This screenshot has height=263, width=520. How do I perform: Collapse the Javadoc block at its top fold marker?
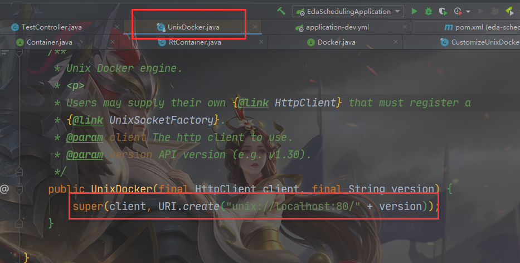pyautogui.click(x=20, y=52)
